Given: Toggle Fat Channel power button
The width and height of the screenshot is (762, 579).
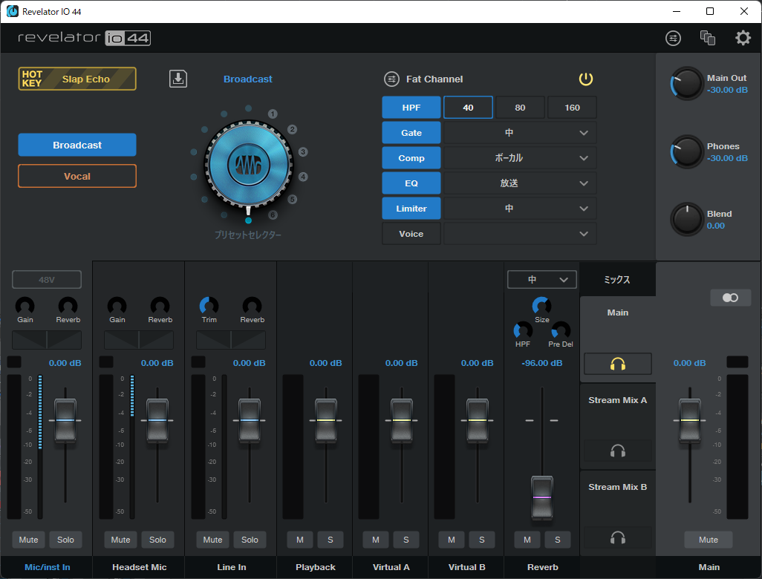Looking at the screenshot, I should click(585, 79).
